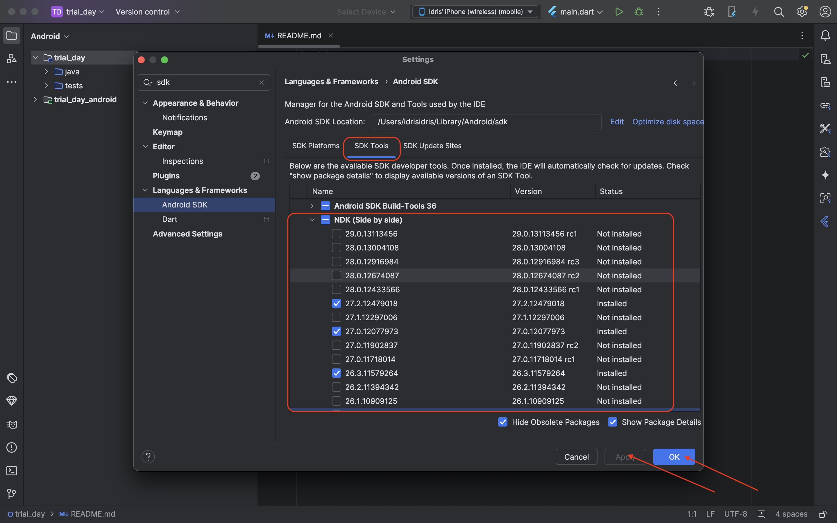Screen dimensions: 837x523
Task: Open the settings help question mark
Action: (148, 456)
